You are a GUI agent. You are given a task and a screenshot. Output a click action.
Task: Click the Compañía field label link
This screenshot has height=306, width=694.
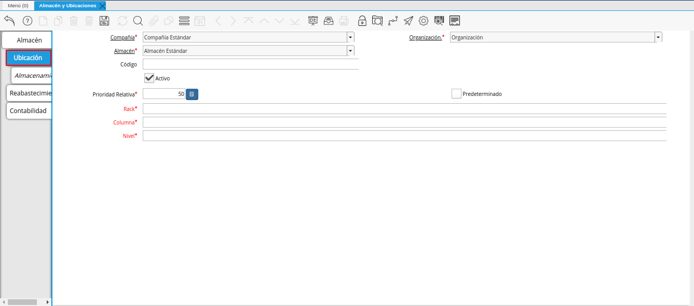point(123,37)
